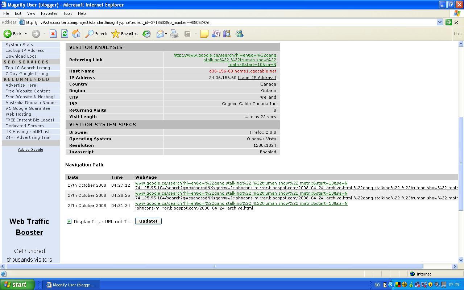Expand the Address bar dropdown

(440, 22)
